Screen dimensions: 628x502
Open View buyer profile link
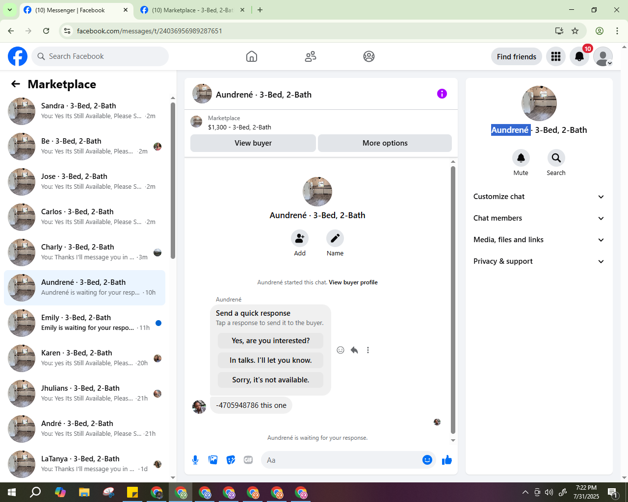pos(353,282)
